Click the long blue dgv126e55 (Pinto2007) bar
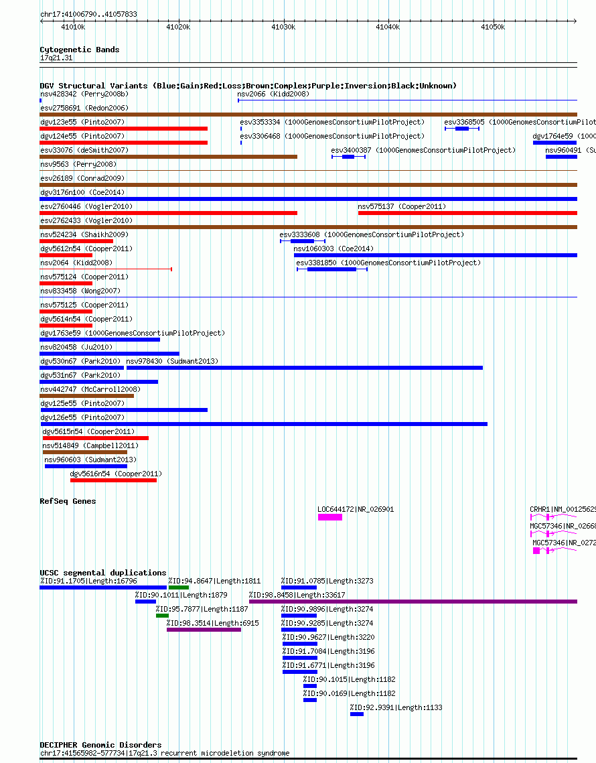Screen dimensions: 596x763 point(264,424)
